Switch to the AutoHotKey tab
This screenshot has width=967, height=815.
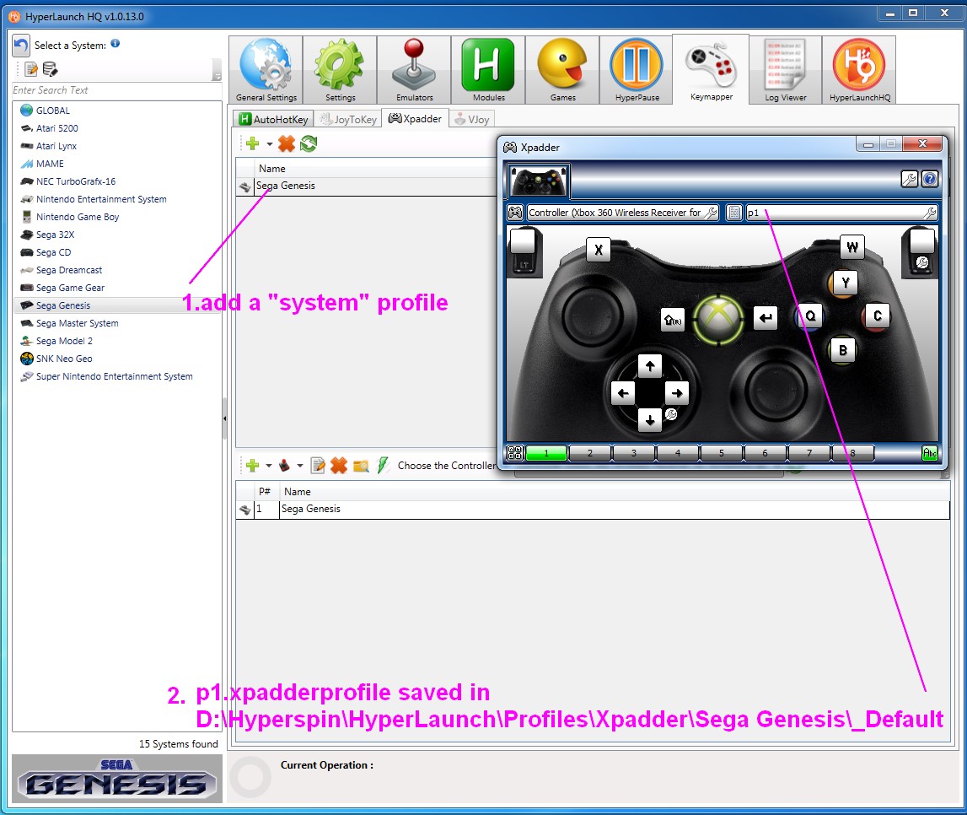[x=274, y=119]
